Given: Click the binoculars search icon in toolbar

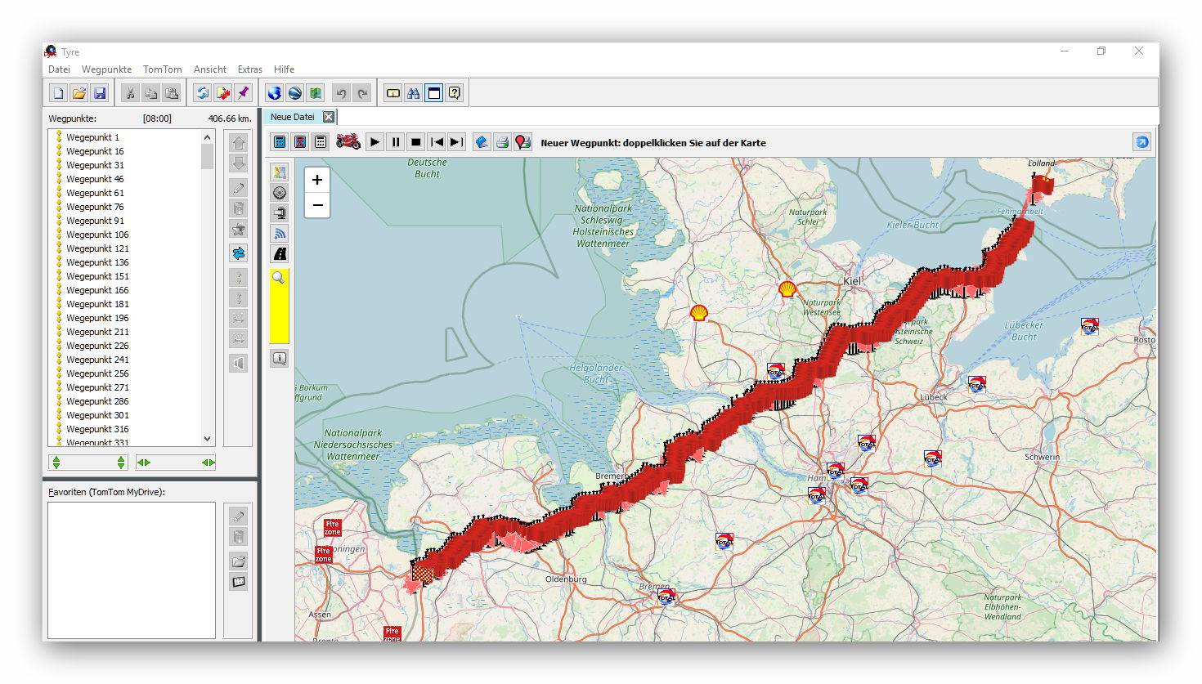Looking at the screenshot, I should (414, 93).
